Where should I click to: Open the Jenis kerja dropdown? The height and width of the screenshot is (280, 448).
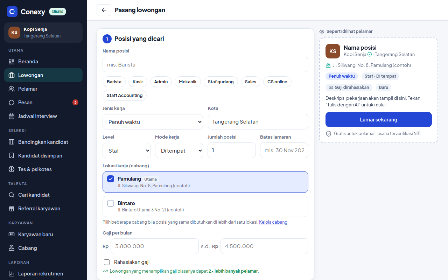[153, 122]
